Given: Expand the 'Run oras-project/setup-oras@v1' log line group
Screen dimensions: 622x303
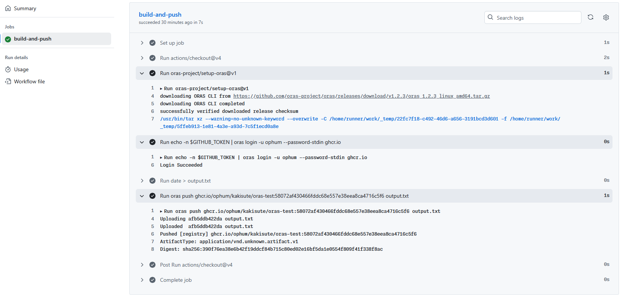Looking at the screenshot, I should tap(161, 89).
